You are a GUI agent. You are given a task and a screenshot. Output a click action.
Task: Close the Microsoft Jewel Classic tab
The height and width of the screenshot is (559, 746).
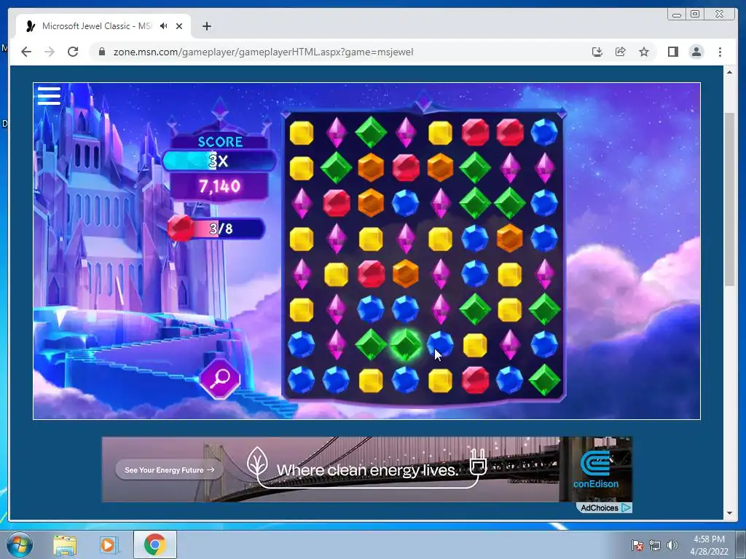(179, 26)
